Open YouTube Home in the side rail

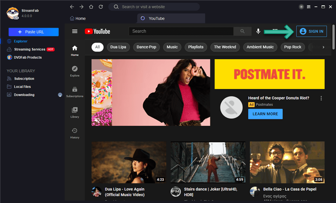point(75,51)
